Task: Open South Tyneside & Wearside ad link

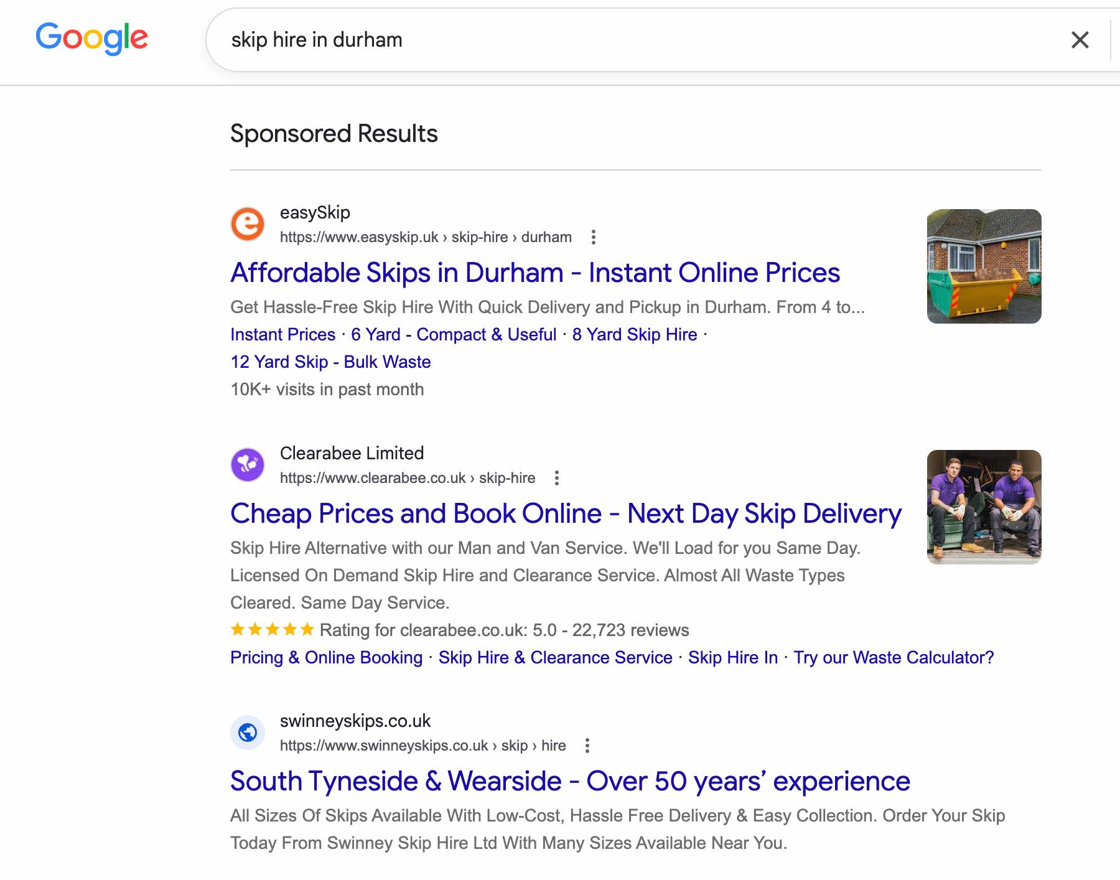Action: pyautogui.click(x=570, y=781)
